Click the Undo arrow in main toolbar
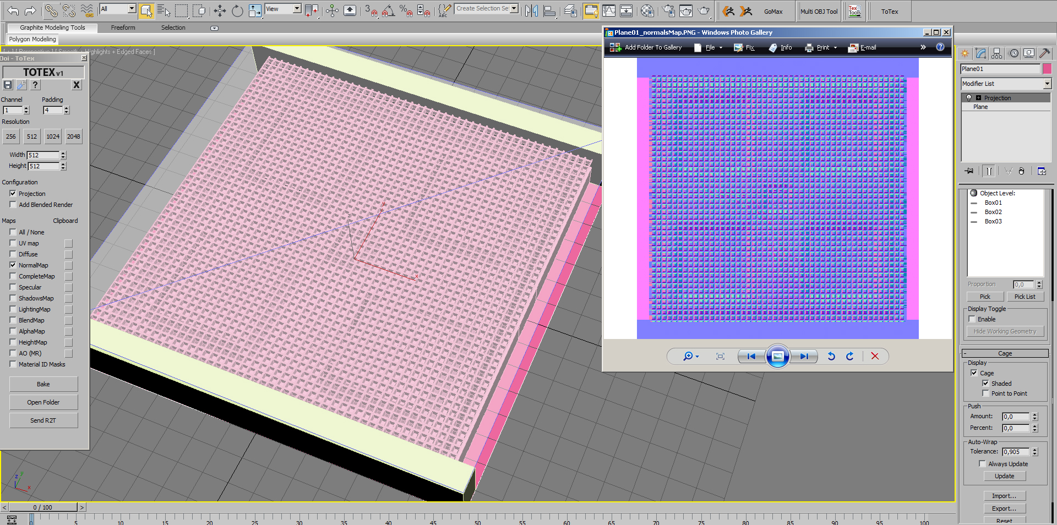The image size is (1057, 525). click(13, 10)
